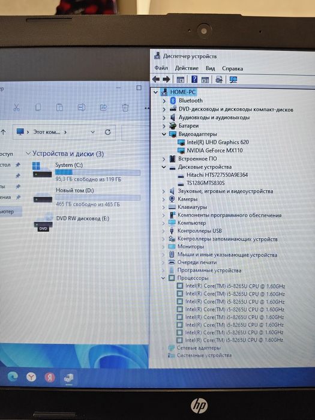Viewport: 315px width, 420px height.
Task: Select the Встроенное ПО category
Action: pyautogui.click(x=197, y=158)
